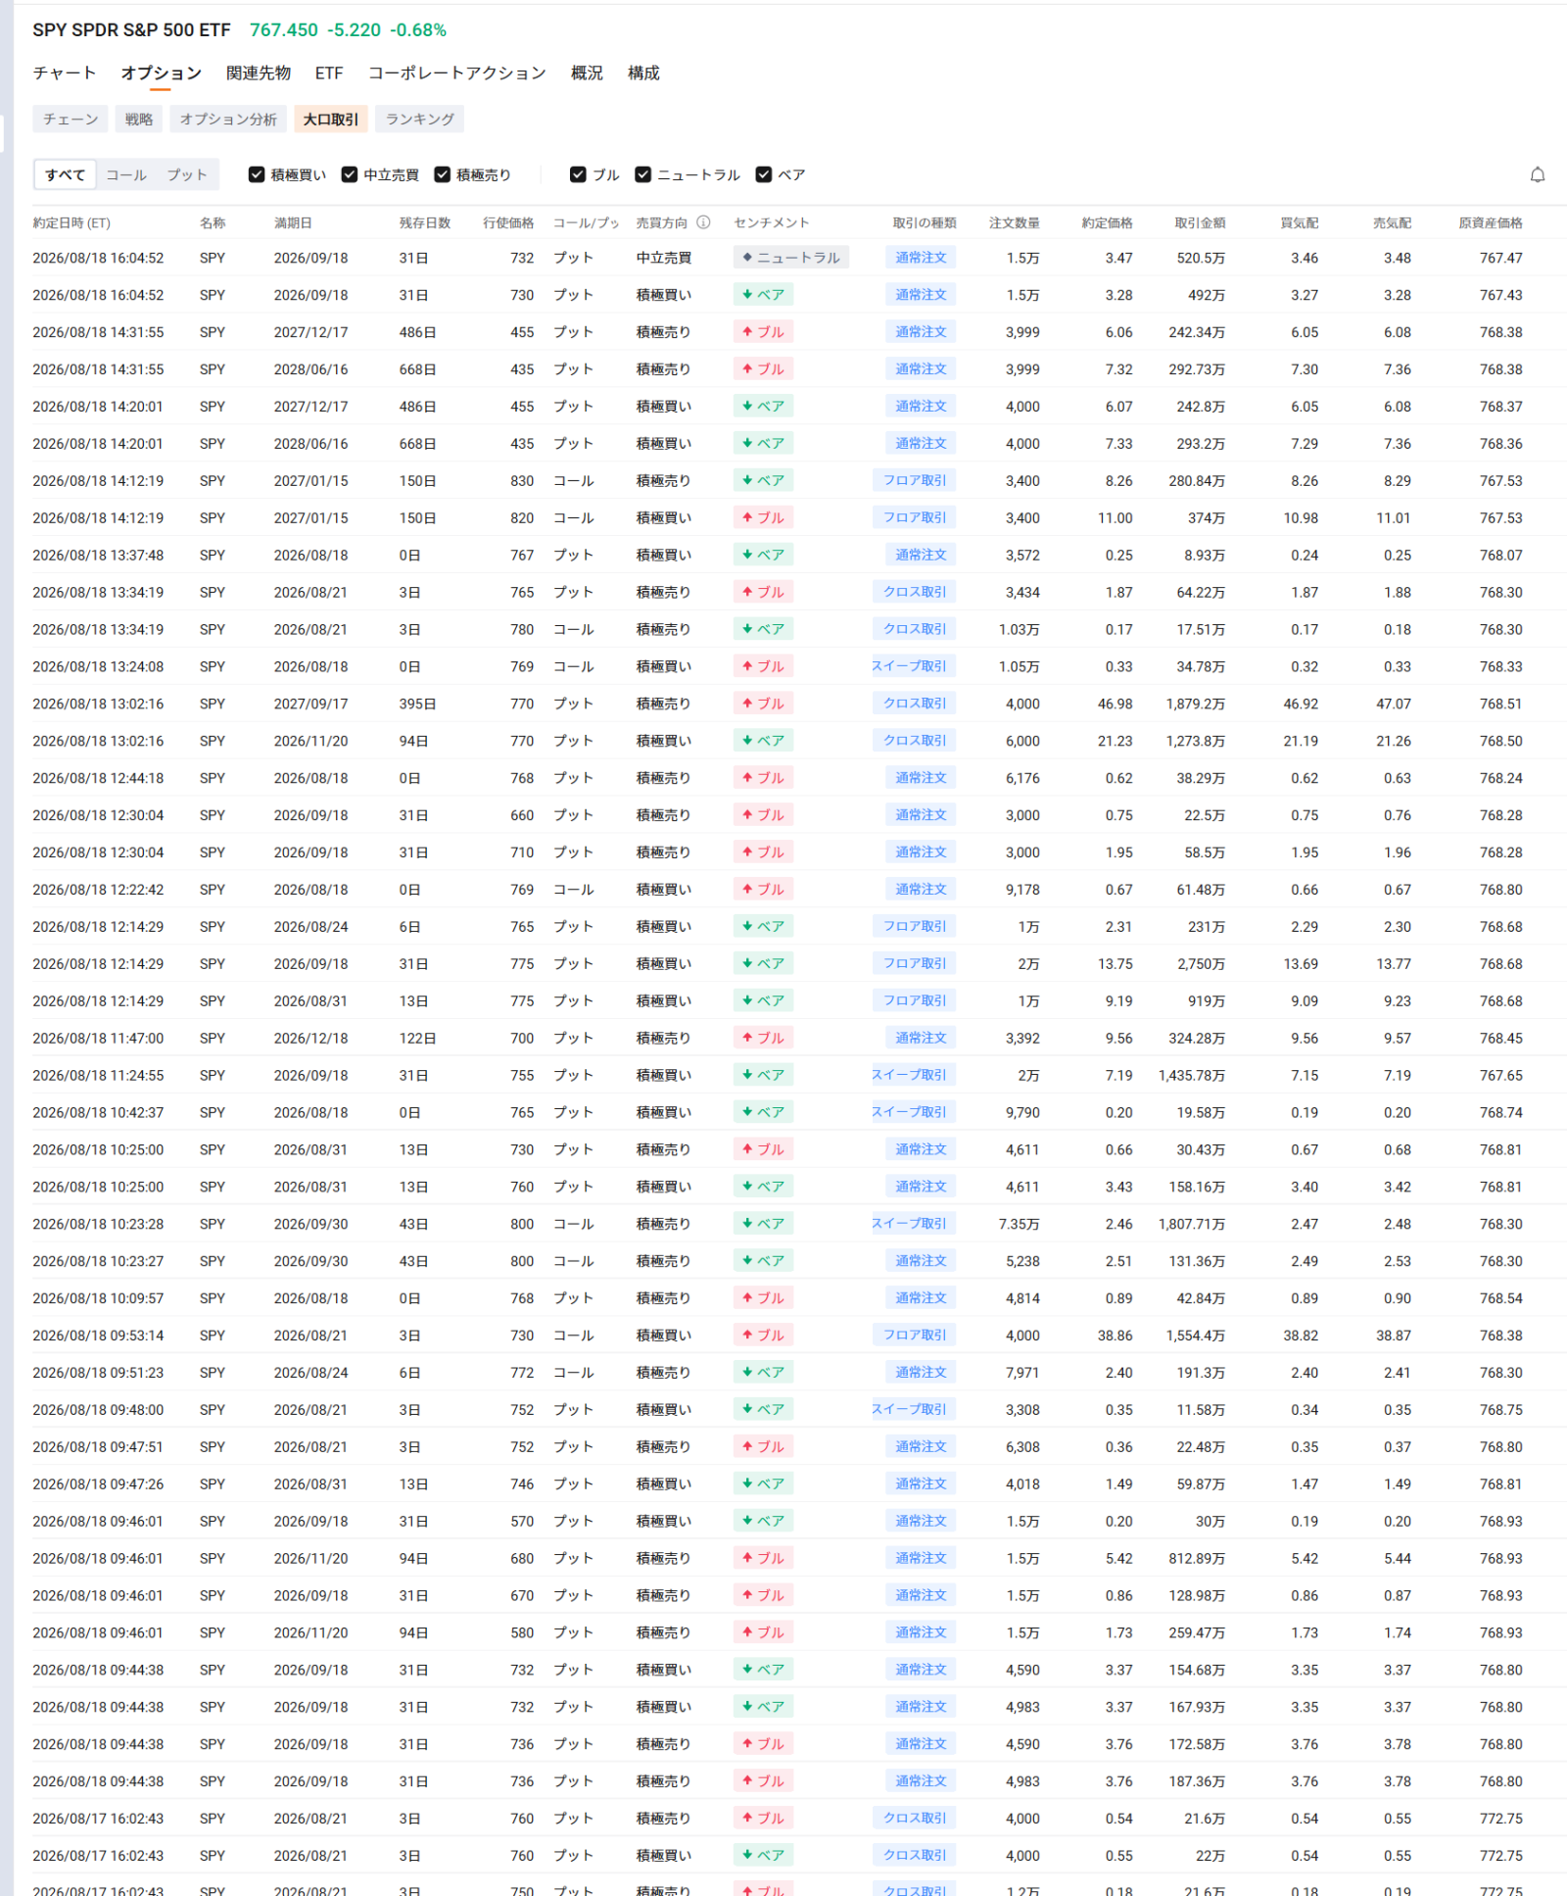Toggle the ニュートラル sentiment checkbox

(x=642, y=174)
